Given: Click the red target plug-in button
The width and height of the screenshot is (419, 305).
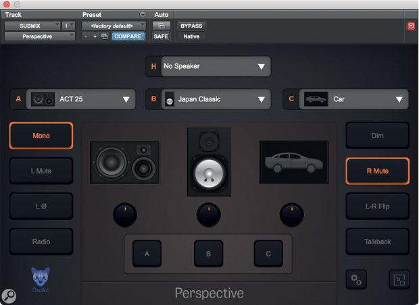Looking at the screenshot, I should (x=411, y=26).
